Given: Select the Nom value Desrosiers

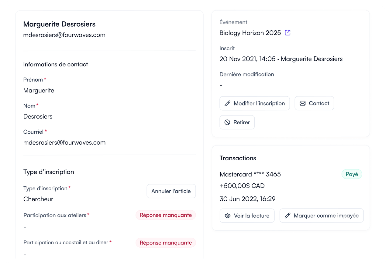Looking at the screenshot, I should pos(38,116).
